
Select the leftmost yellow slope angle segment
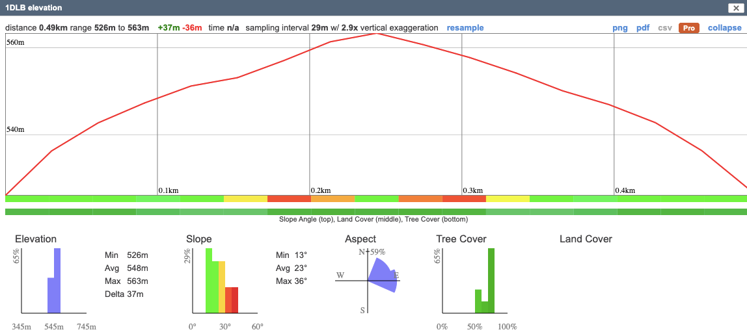pos(245,198)
